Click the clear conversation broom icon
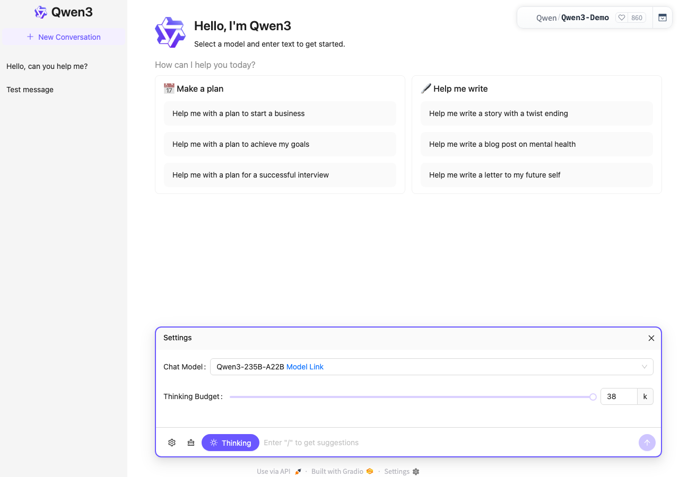This screenshot has width=679, height=477. pos(191,443)
